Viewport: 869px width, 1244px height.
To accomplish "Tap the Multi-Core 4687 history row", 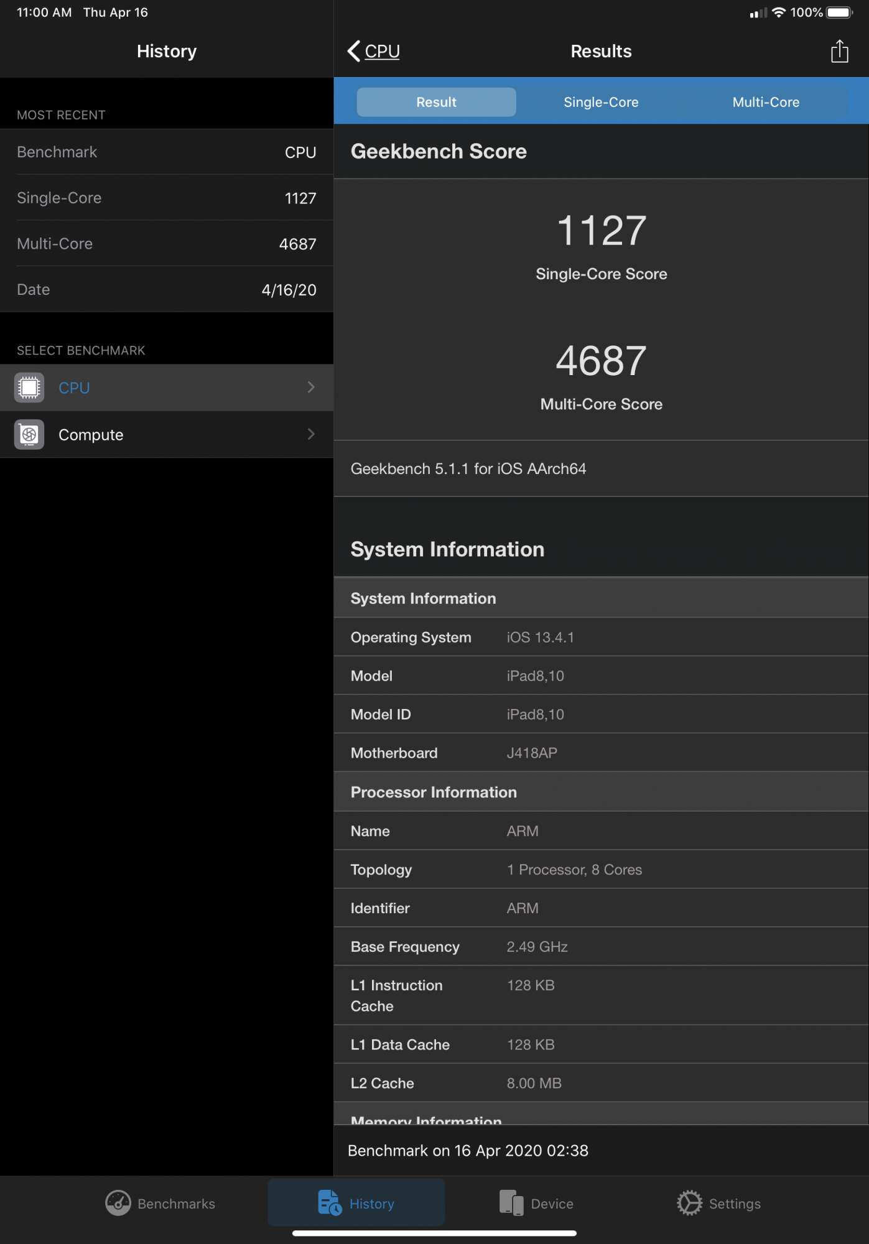I will click(167, 244).
